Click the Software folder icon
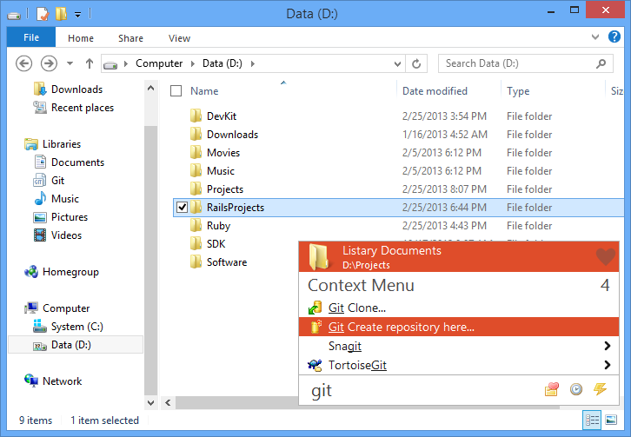631x437 pixels. (x=196, y=262)
